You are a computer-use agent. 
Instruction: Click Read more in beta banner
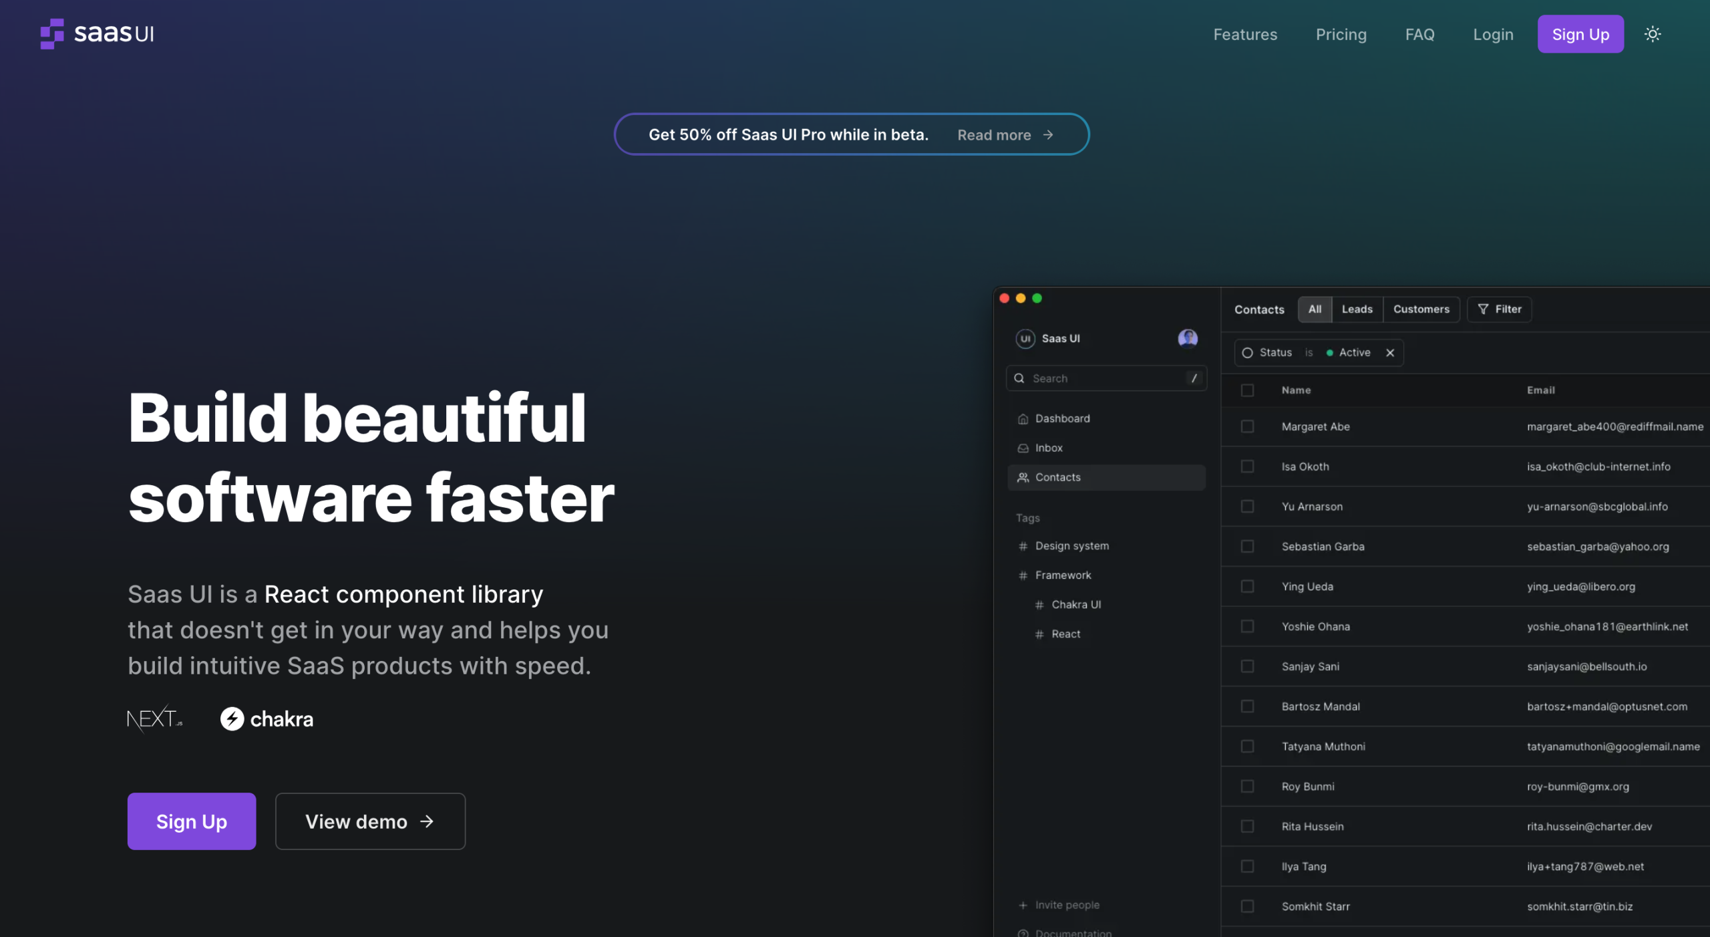click(1005, 135)
